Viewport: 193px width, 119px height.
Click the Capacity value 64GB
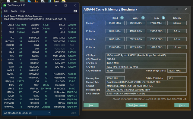[46, 25]
